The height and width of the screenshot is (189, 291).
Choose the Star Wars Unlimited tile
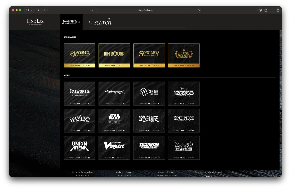pyautogui.click(x=114, y=121)
